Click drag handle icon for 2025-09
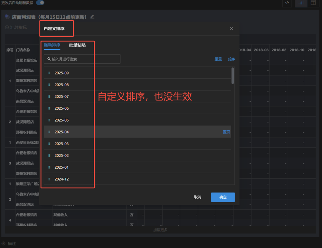 click(x=49, y=73)
